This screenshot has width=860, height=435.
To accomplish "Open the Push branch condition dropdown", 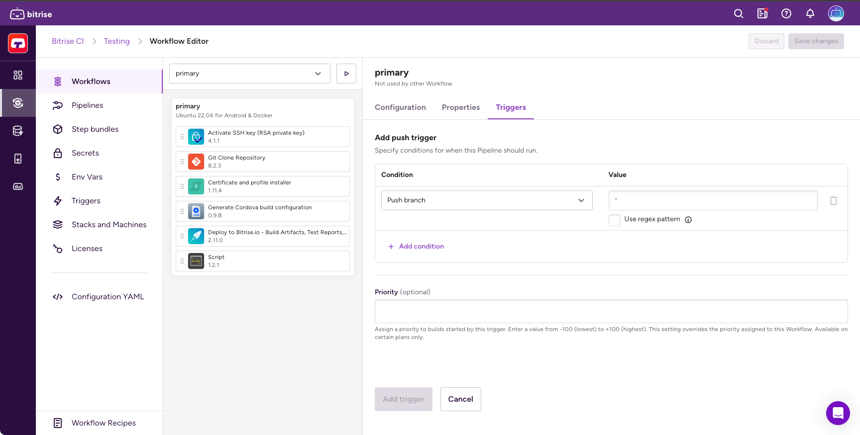I will click(x=486, y=200).
